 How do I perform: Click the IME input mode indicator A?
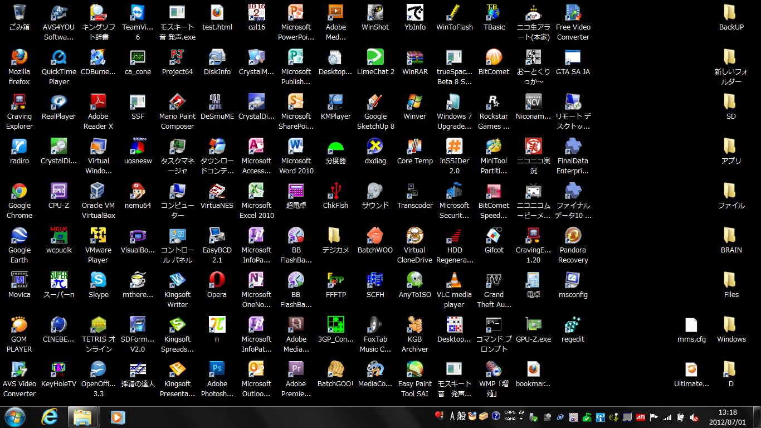[453, 416]
